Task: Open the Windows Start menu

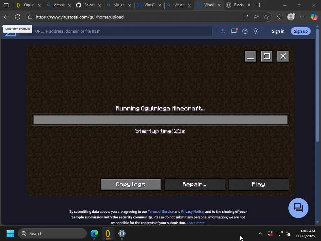Action: coord(10,233)
